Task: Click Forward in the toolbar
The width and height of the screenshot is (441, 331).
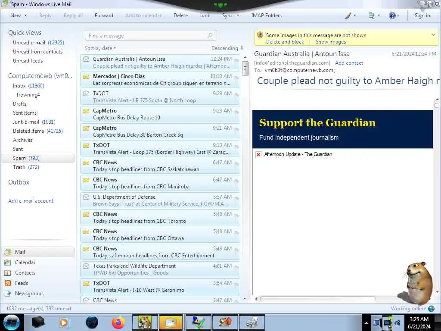Action: [x=104, y=16]
